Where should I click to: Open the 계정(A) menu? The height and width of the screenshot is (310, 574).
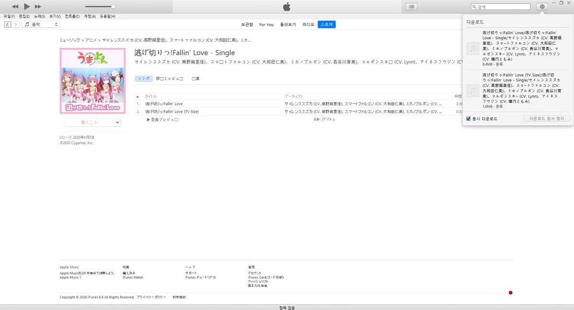click(x=90, y=16)
